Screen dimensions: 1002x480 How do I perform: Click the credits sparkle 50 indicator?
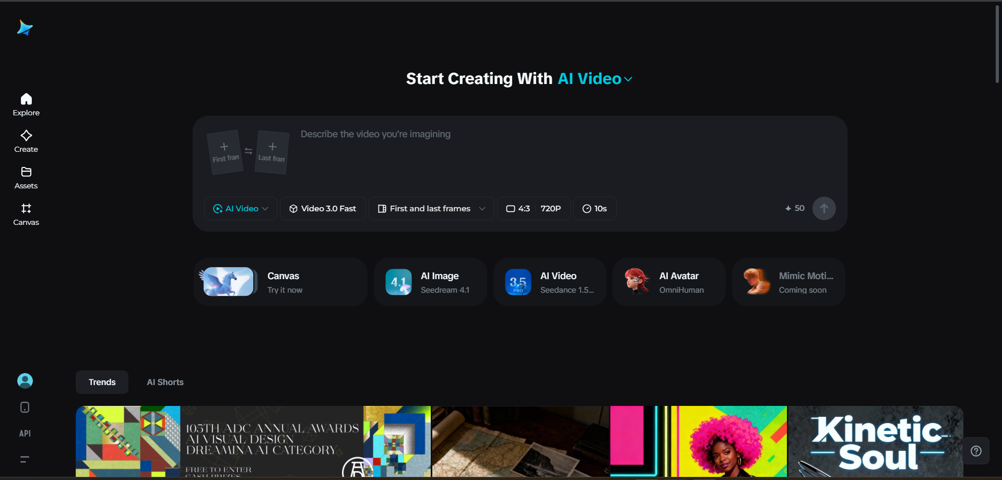795,208
